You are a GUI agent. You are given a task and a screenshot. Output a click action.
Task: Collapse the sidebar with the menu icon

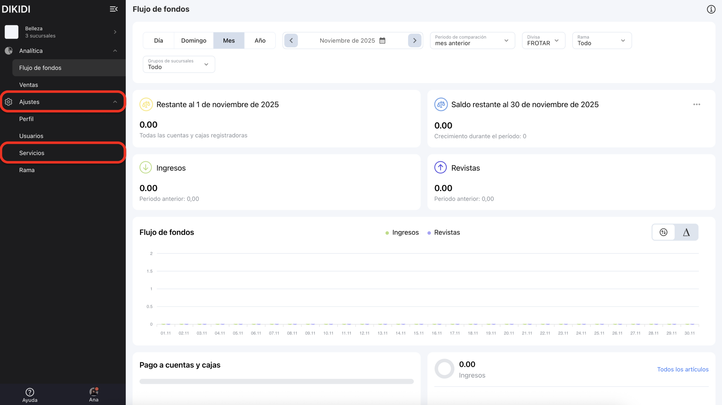tap(113, 9)
